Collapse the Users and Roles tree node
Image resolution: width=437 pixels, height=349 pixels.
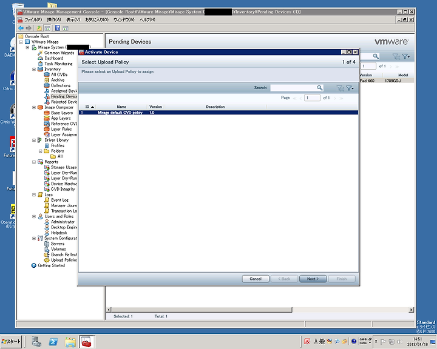pos(34,216)
